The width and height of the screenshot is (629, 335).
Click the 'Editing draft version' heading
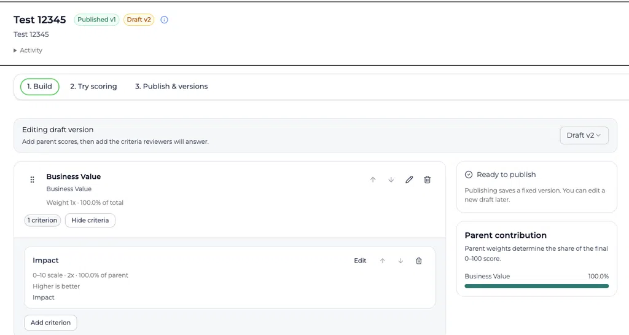click(58, 130)
